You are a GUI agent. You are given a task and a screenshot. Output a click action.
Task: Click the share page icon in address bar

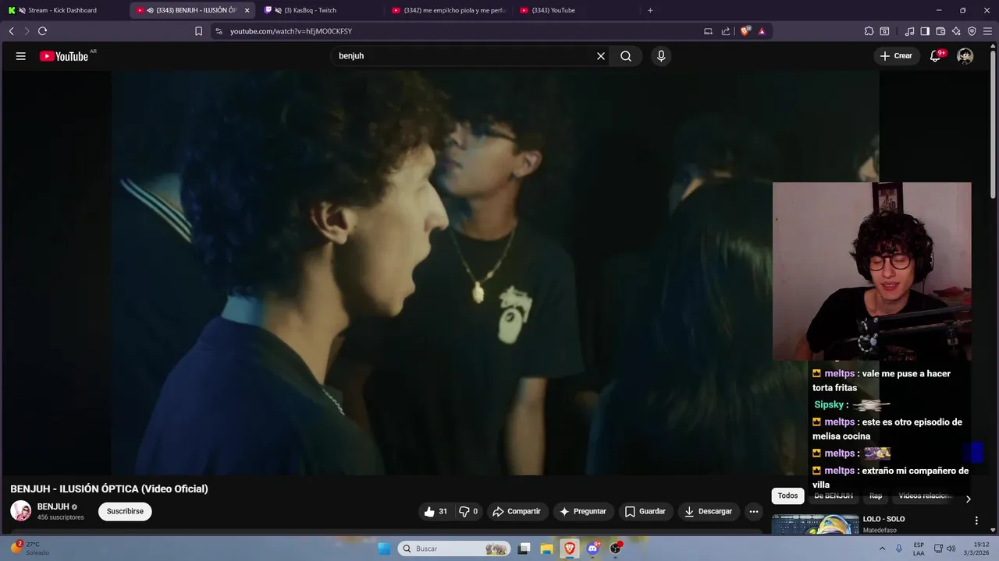pyautogui.click(x=726, y=31)
